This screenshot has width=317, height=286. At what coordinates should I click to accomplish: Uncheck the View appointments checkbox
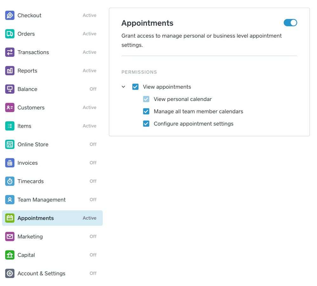135,87
